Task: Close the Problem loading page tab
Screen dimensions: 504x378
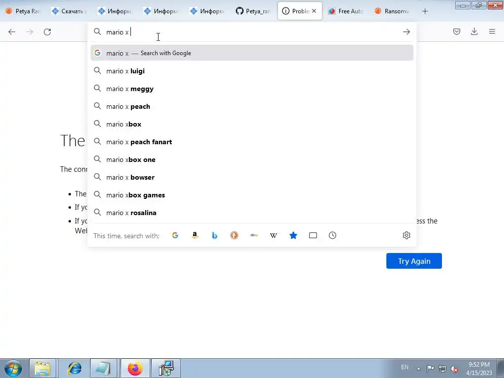Action: pyautogui.click(x=314, y=11)
